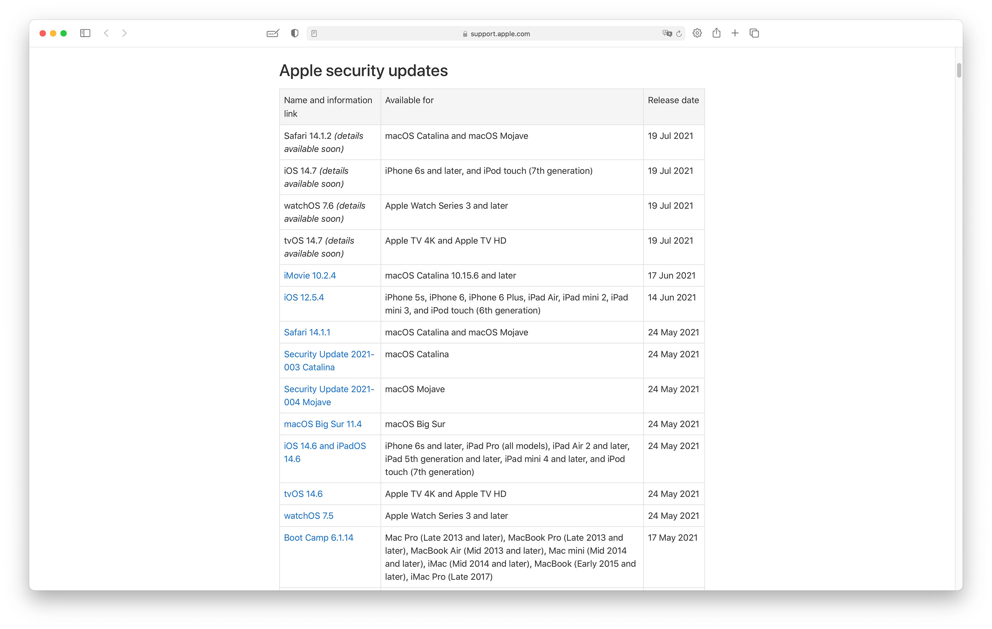Focus the support.apple.com address field

[496, 34]
